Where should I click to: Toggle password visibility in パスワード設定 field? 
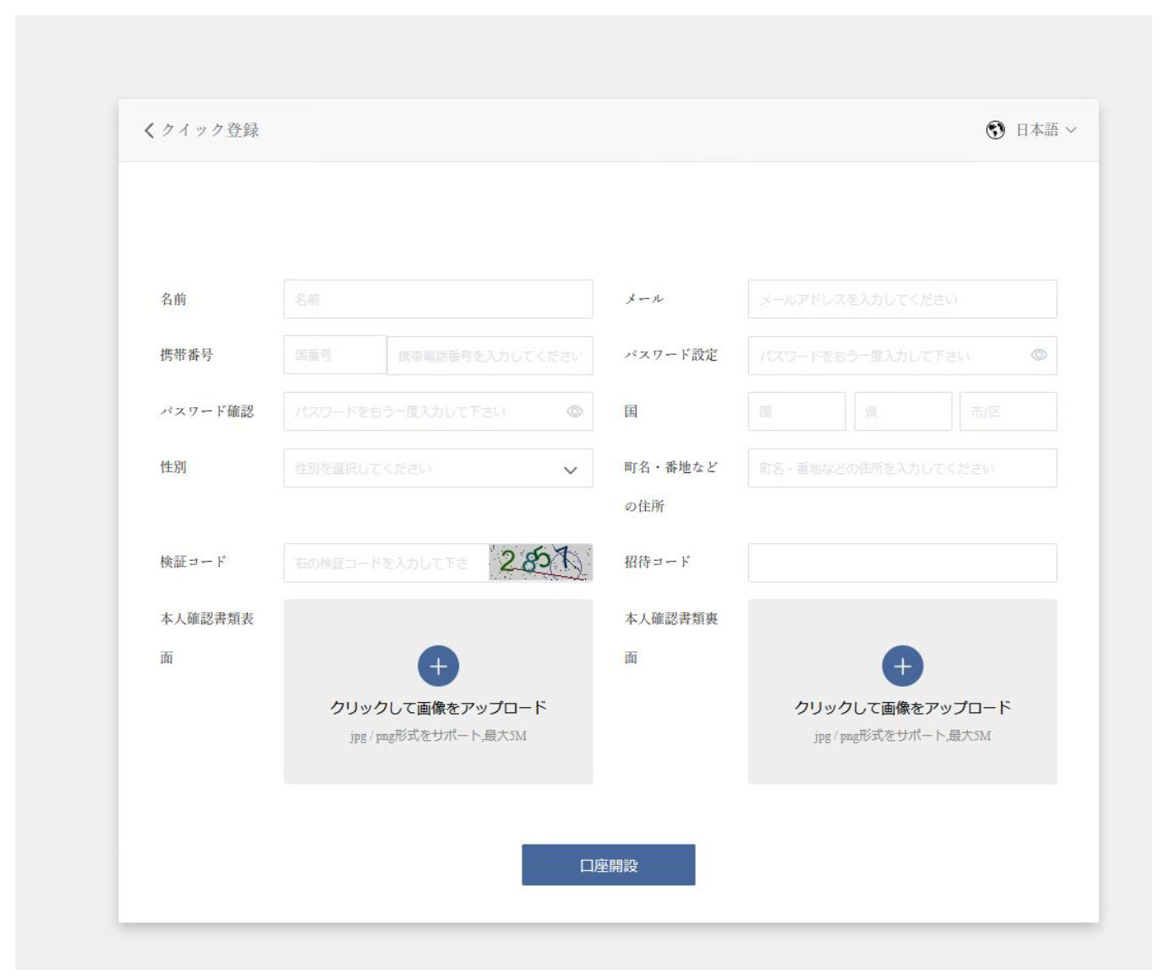1038,356
